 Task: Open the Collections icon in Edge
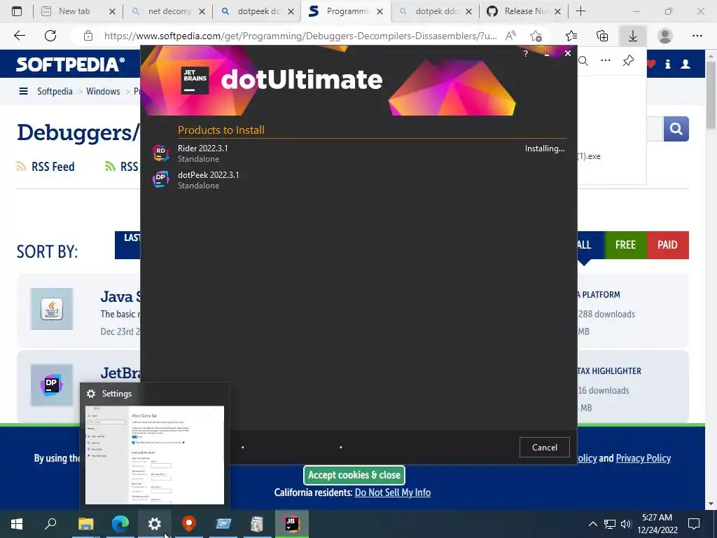(x=602, y=36)
